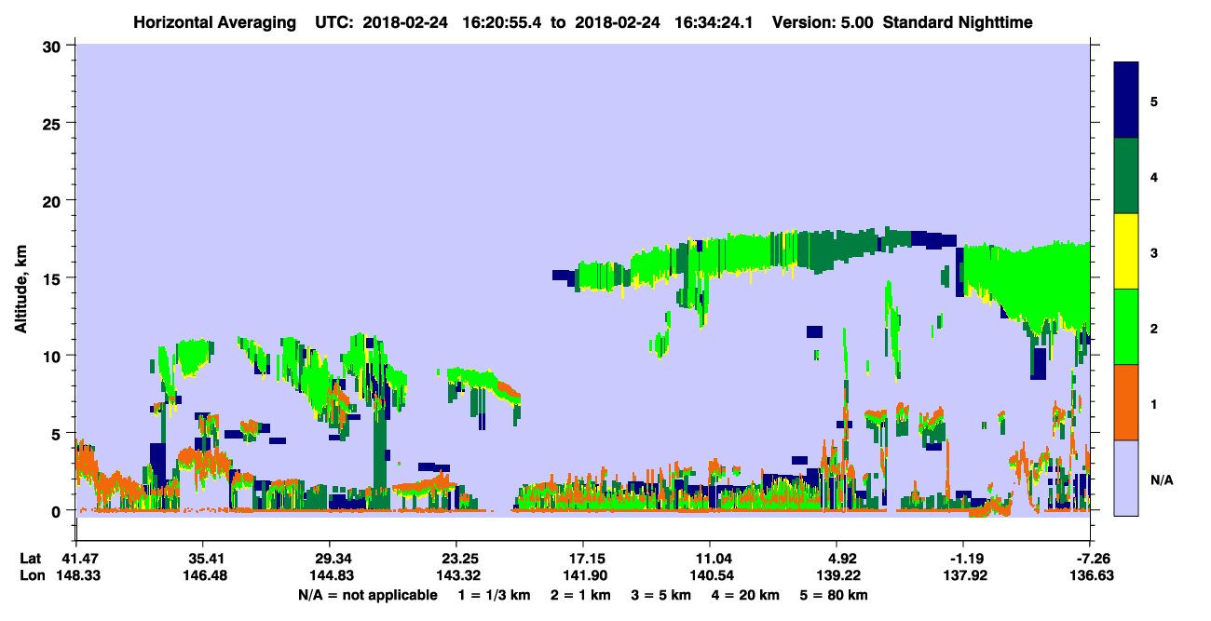Image resolution: width=1211 pixels, height=621 pixels.
Task: Click latitude value '23.25'
Action: 456,559
